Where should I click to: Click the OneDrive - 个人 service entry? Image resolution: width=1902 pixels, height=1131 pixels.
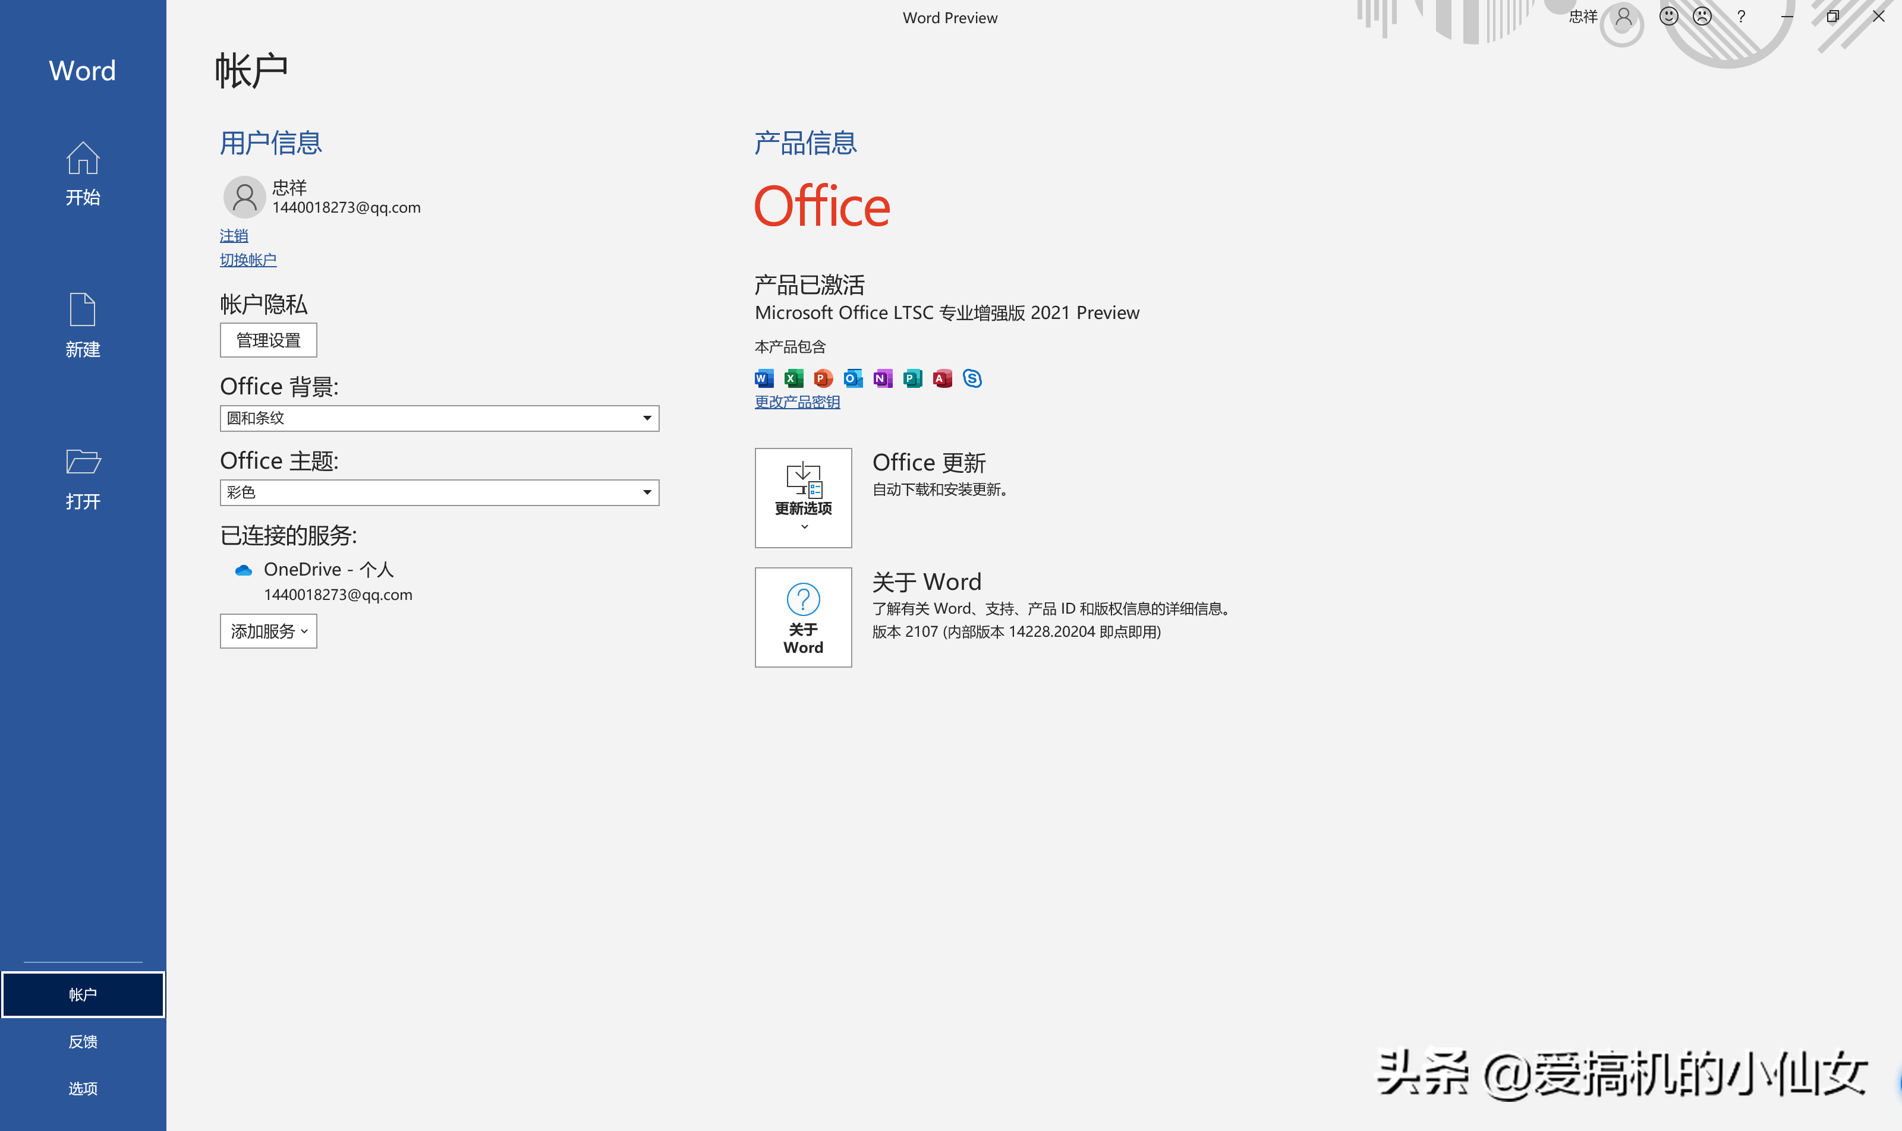click(x=329, y=569)
